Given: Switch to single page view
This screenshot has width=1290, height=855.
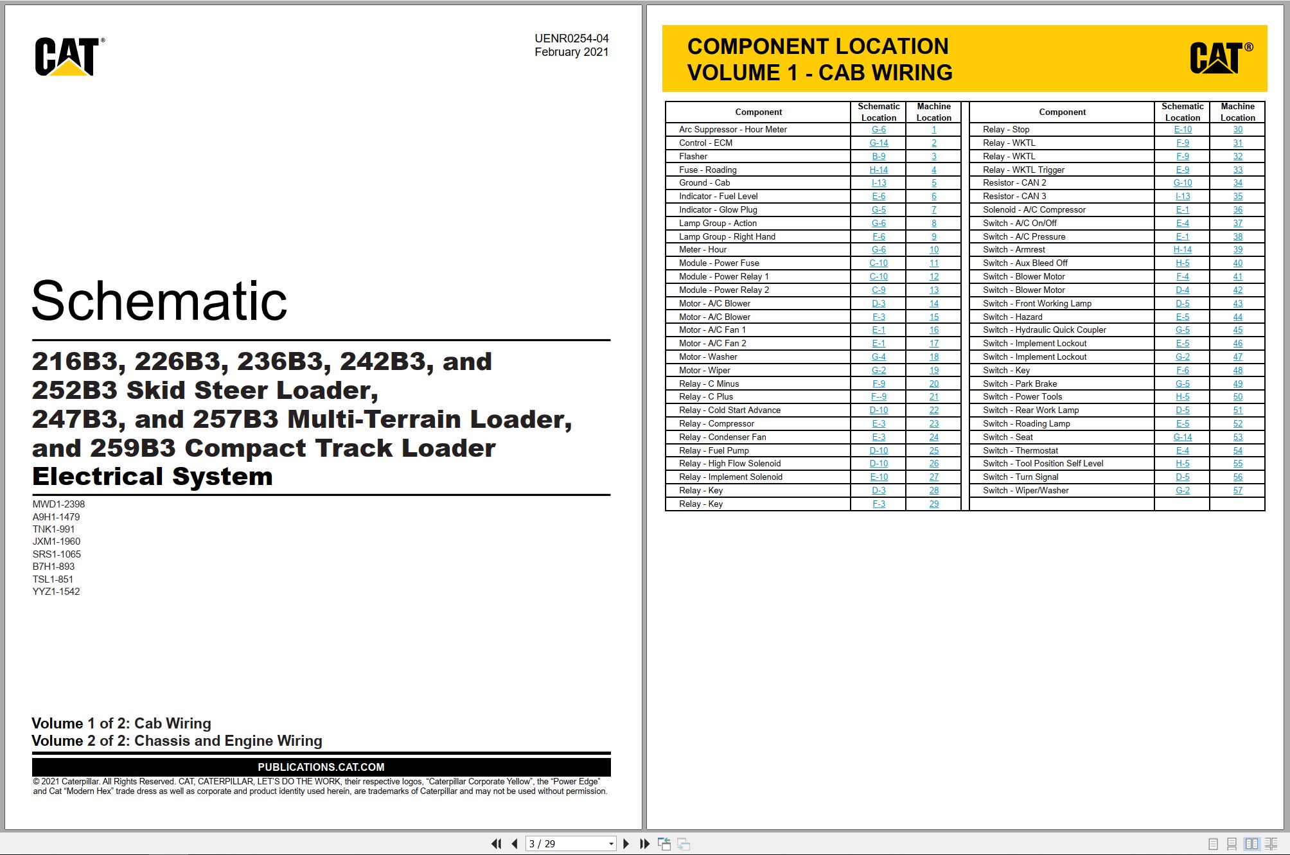Looking at the screenshot, I should tap(1213, 844).
